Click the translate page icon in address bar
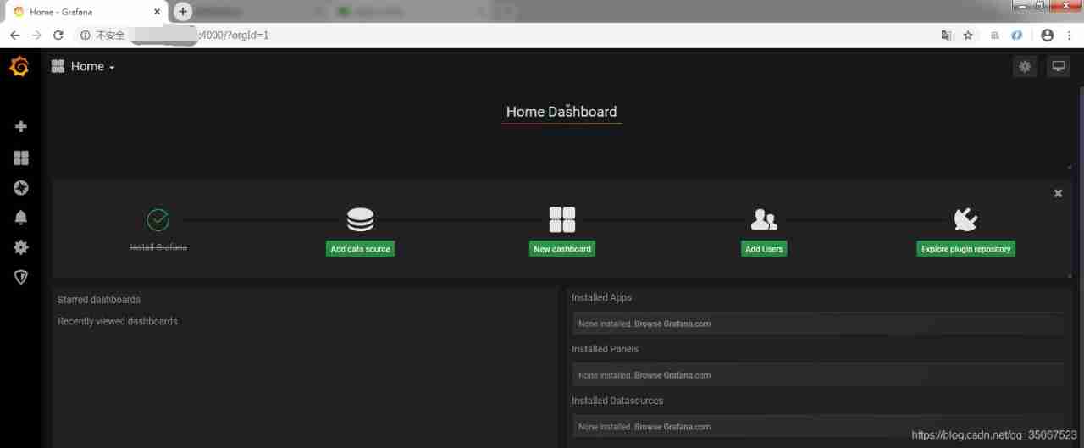Image resolution: width=1084 pixels, height=448 pixels. (x=946, y=35)
